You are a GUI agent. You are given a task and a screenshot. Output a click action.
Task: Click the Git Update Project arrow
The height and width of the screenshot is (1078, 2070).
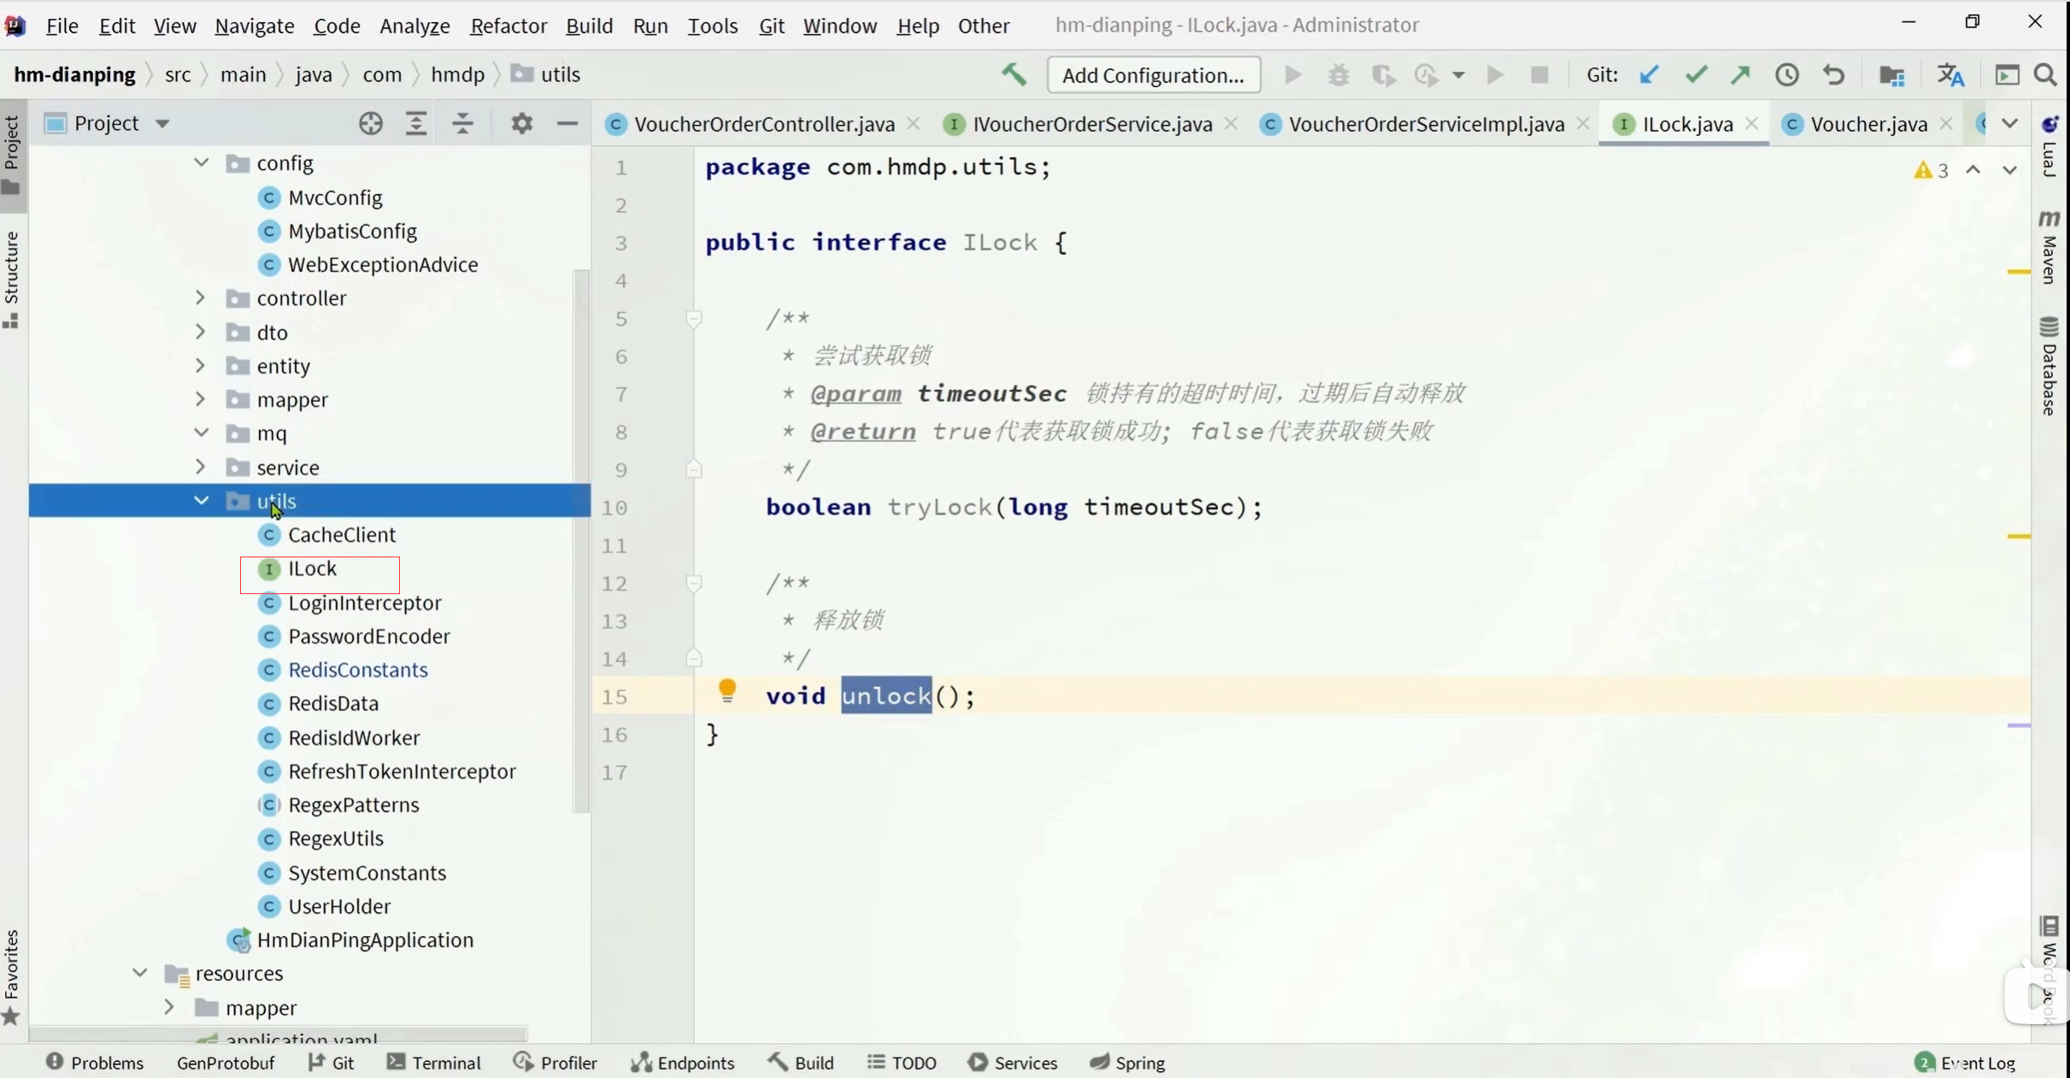pos(1650,75)
